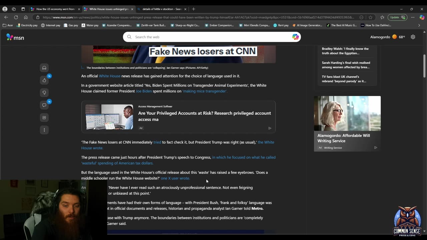Viewport: 427px width, 240px height.
Task: Click the browser address bar URL
Action: (x=198, y=17)
